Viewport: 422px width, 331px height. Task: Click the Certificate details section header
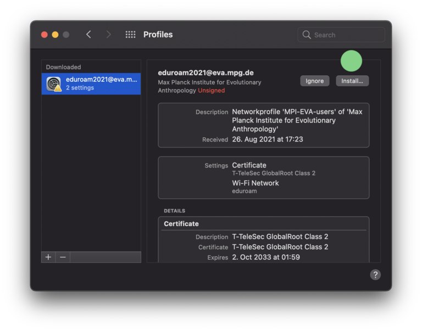coord(181,224)
